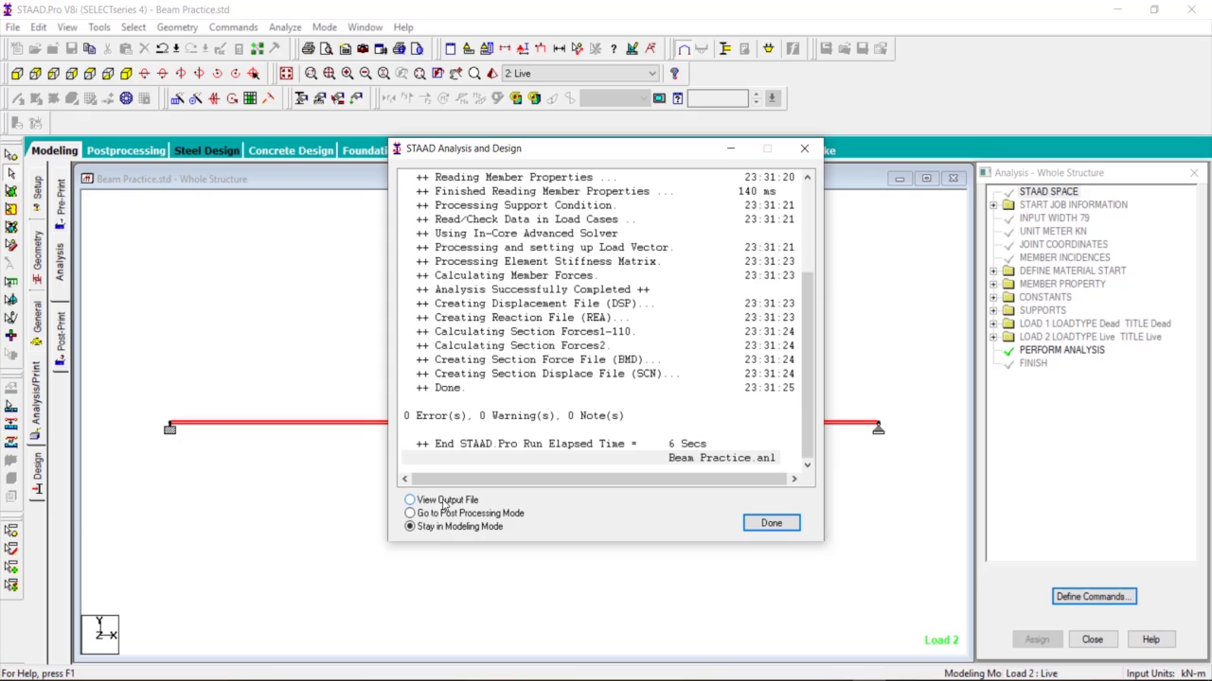Open Help in Analysis panel
The height and width of the screenshot is (681, 1212).
click(1150, 639)
